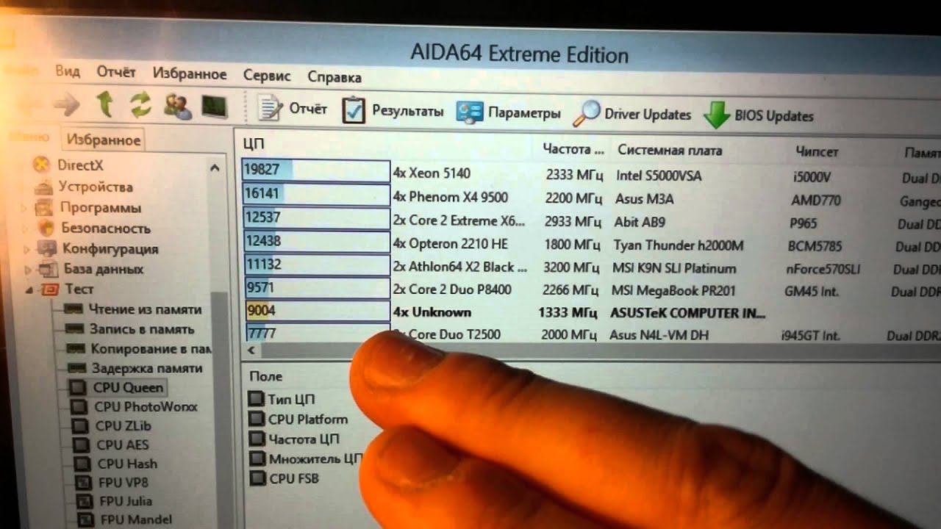Click sidebar scrollbar up arrow

coord(215,168)
